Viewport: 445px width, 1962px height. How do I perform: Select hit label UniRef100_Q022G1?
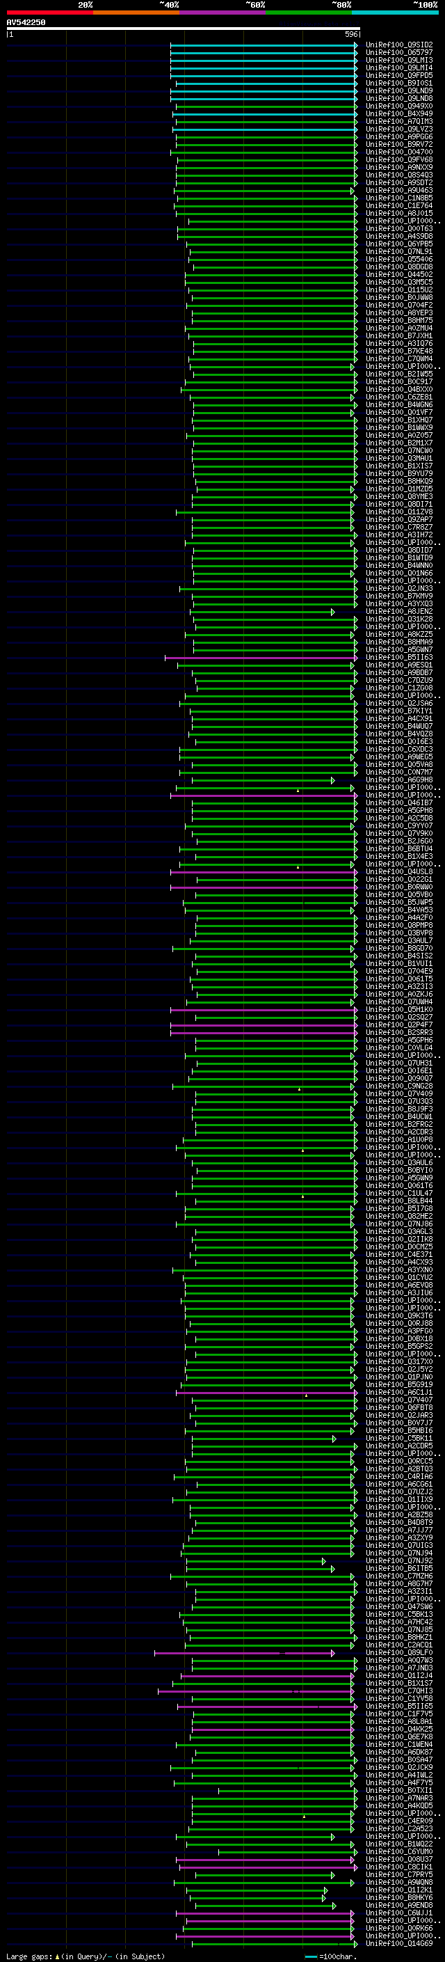pyautogui.click(x=399, y=879)
